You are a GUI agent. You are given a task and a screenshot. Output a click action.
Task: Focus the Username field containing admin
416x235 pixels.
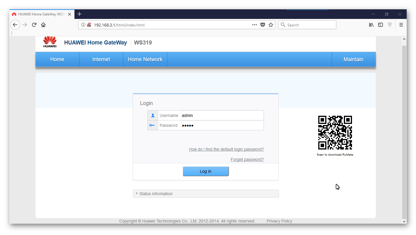pos(223,115)
